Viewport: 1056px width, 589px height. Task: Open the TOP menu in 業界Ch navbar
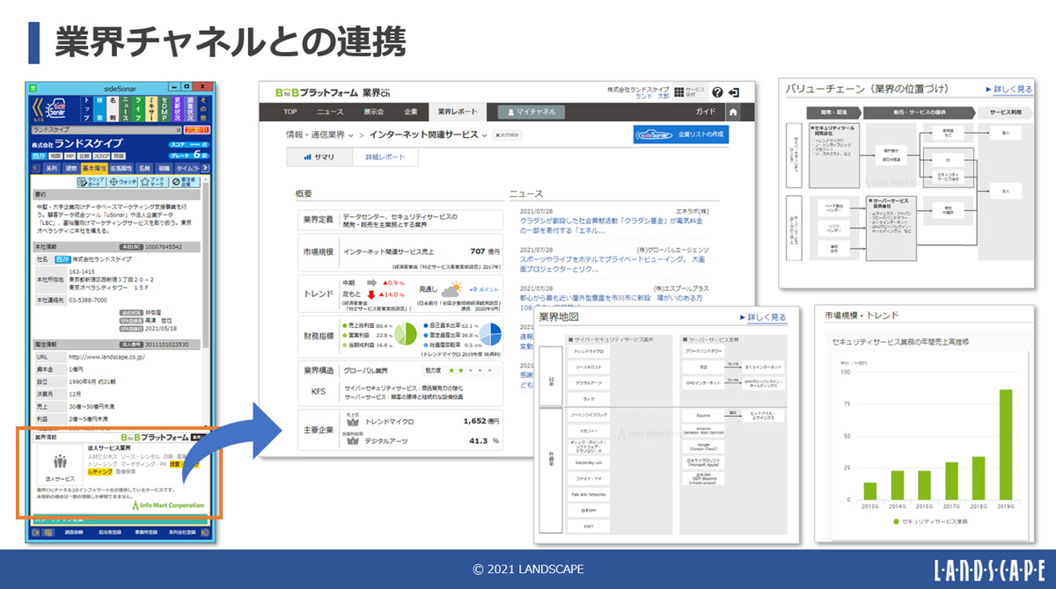click(290, 112)
